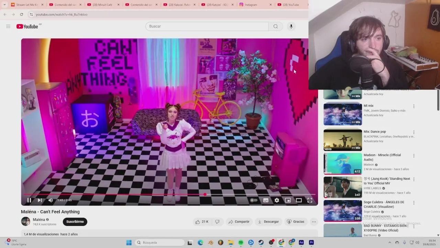Open the Mi mix playlist thumbnail
Screen dimensions: 440x248
point(343,114)
